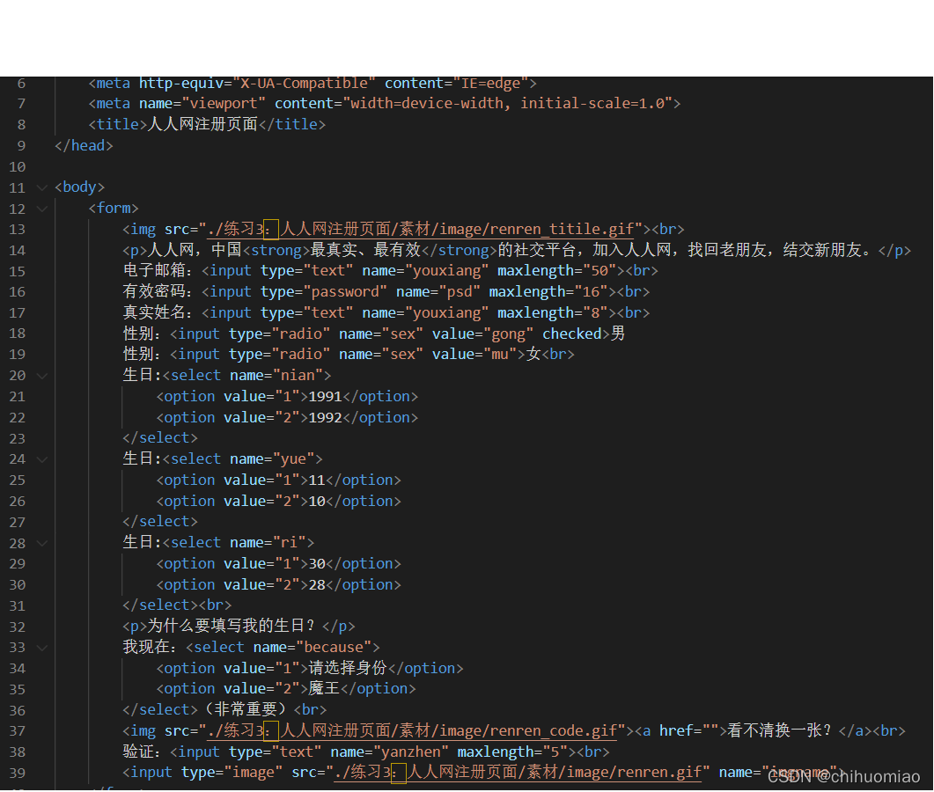The image size is (934, 792).
Task: Click the label 电子邮箱 on line 15
Action: 154,270
